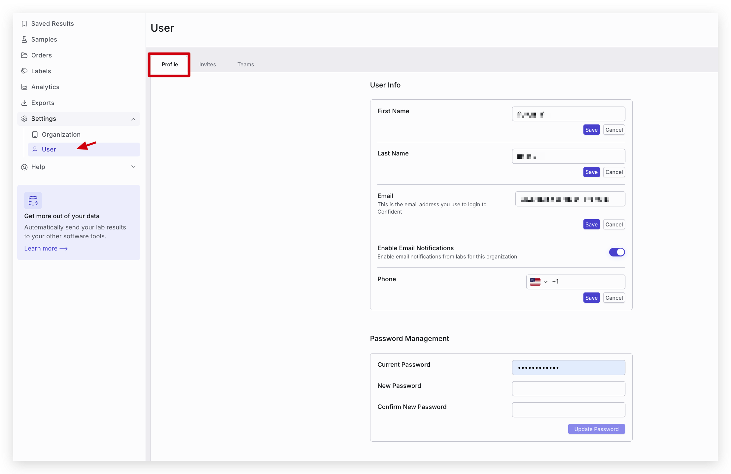Save the First Name field
This screenshot has height=474, width=731.
[591, 130]
